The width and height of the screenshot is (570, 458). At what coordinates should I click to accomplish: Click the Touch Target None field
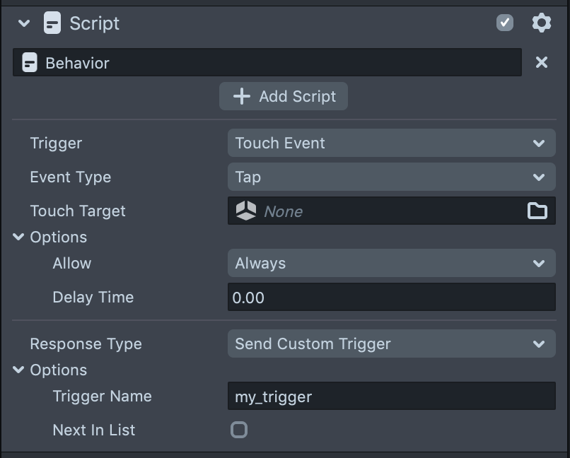[x=389, y=211]
